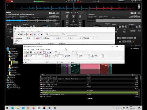Open the Windows Start menu

coord(7,108)
